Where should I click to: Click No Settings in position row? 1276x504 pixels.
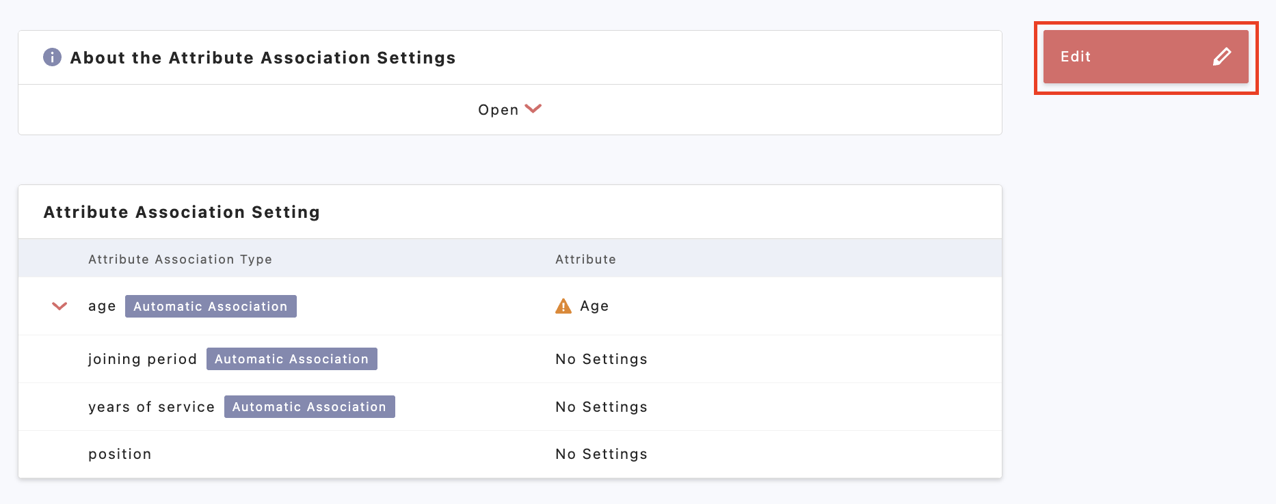(x=601, y=454)
